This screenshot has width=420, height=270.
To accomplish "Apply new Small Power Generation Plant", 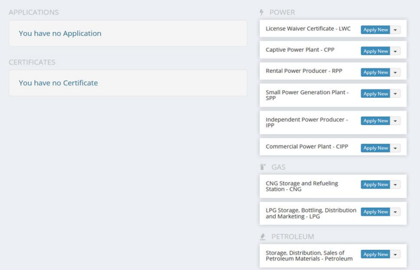I will pos(376,94).
